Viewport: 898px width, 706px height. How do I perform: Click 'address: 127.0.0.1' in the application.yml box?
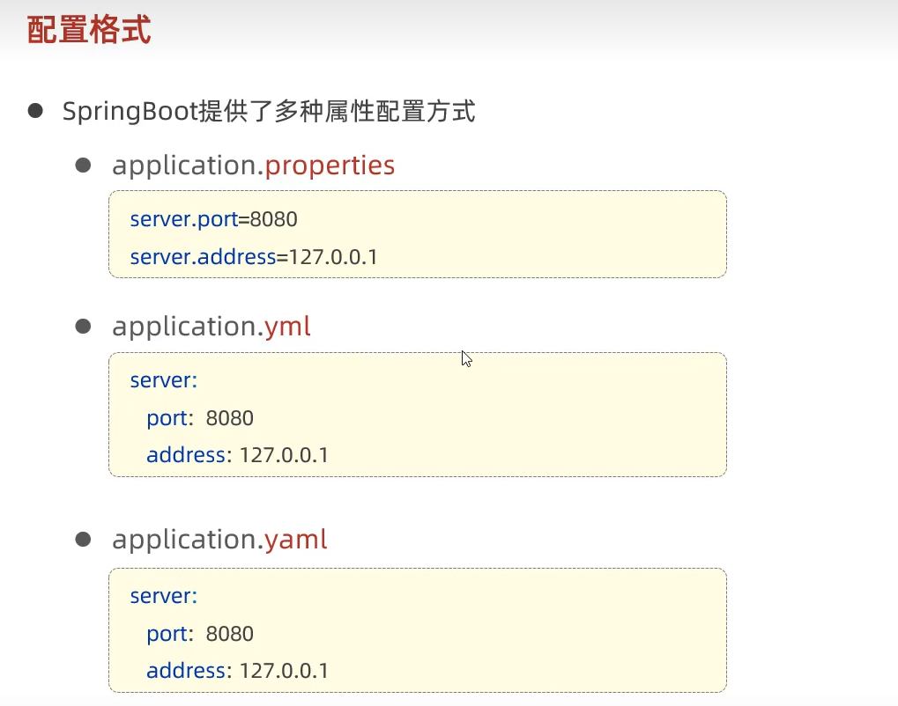pos(237,455)
